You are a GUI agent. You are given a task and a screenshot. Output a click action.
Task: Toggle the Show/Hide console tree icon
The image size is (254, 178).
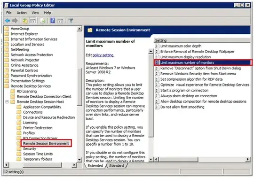(x=33, y=21)
